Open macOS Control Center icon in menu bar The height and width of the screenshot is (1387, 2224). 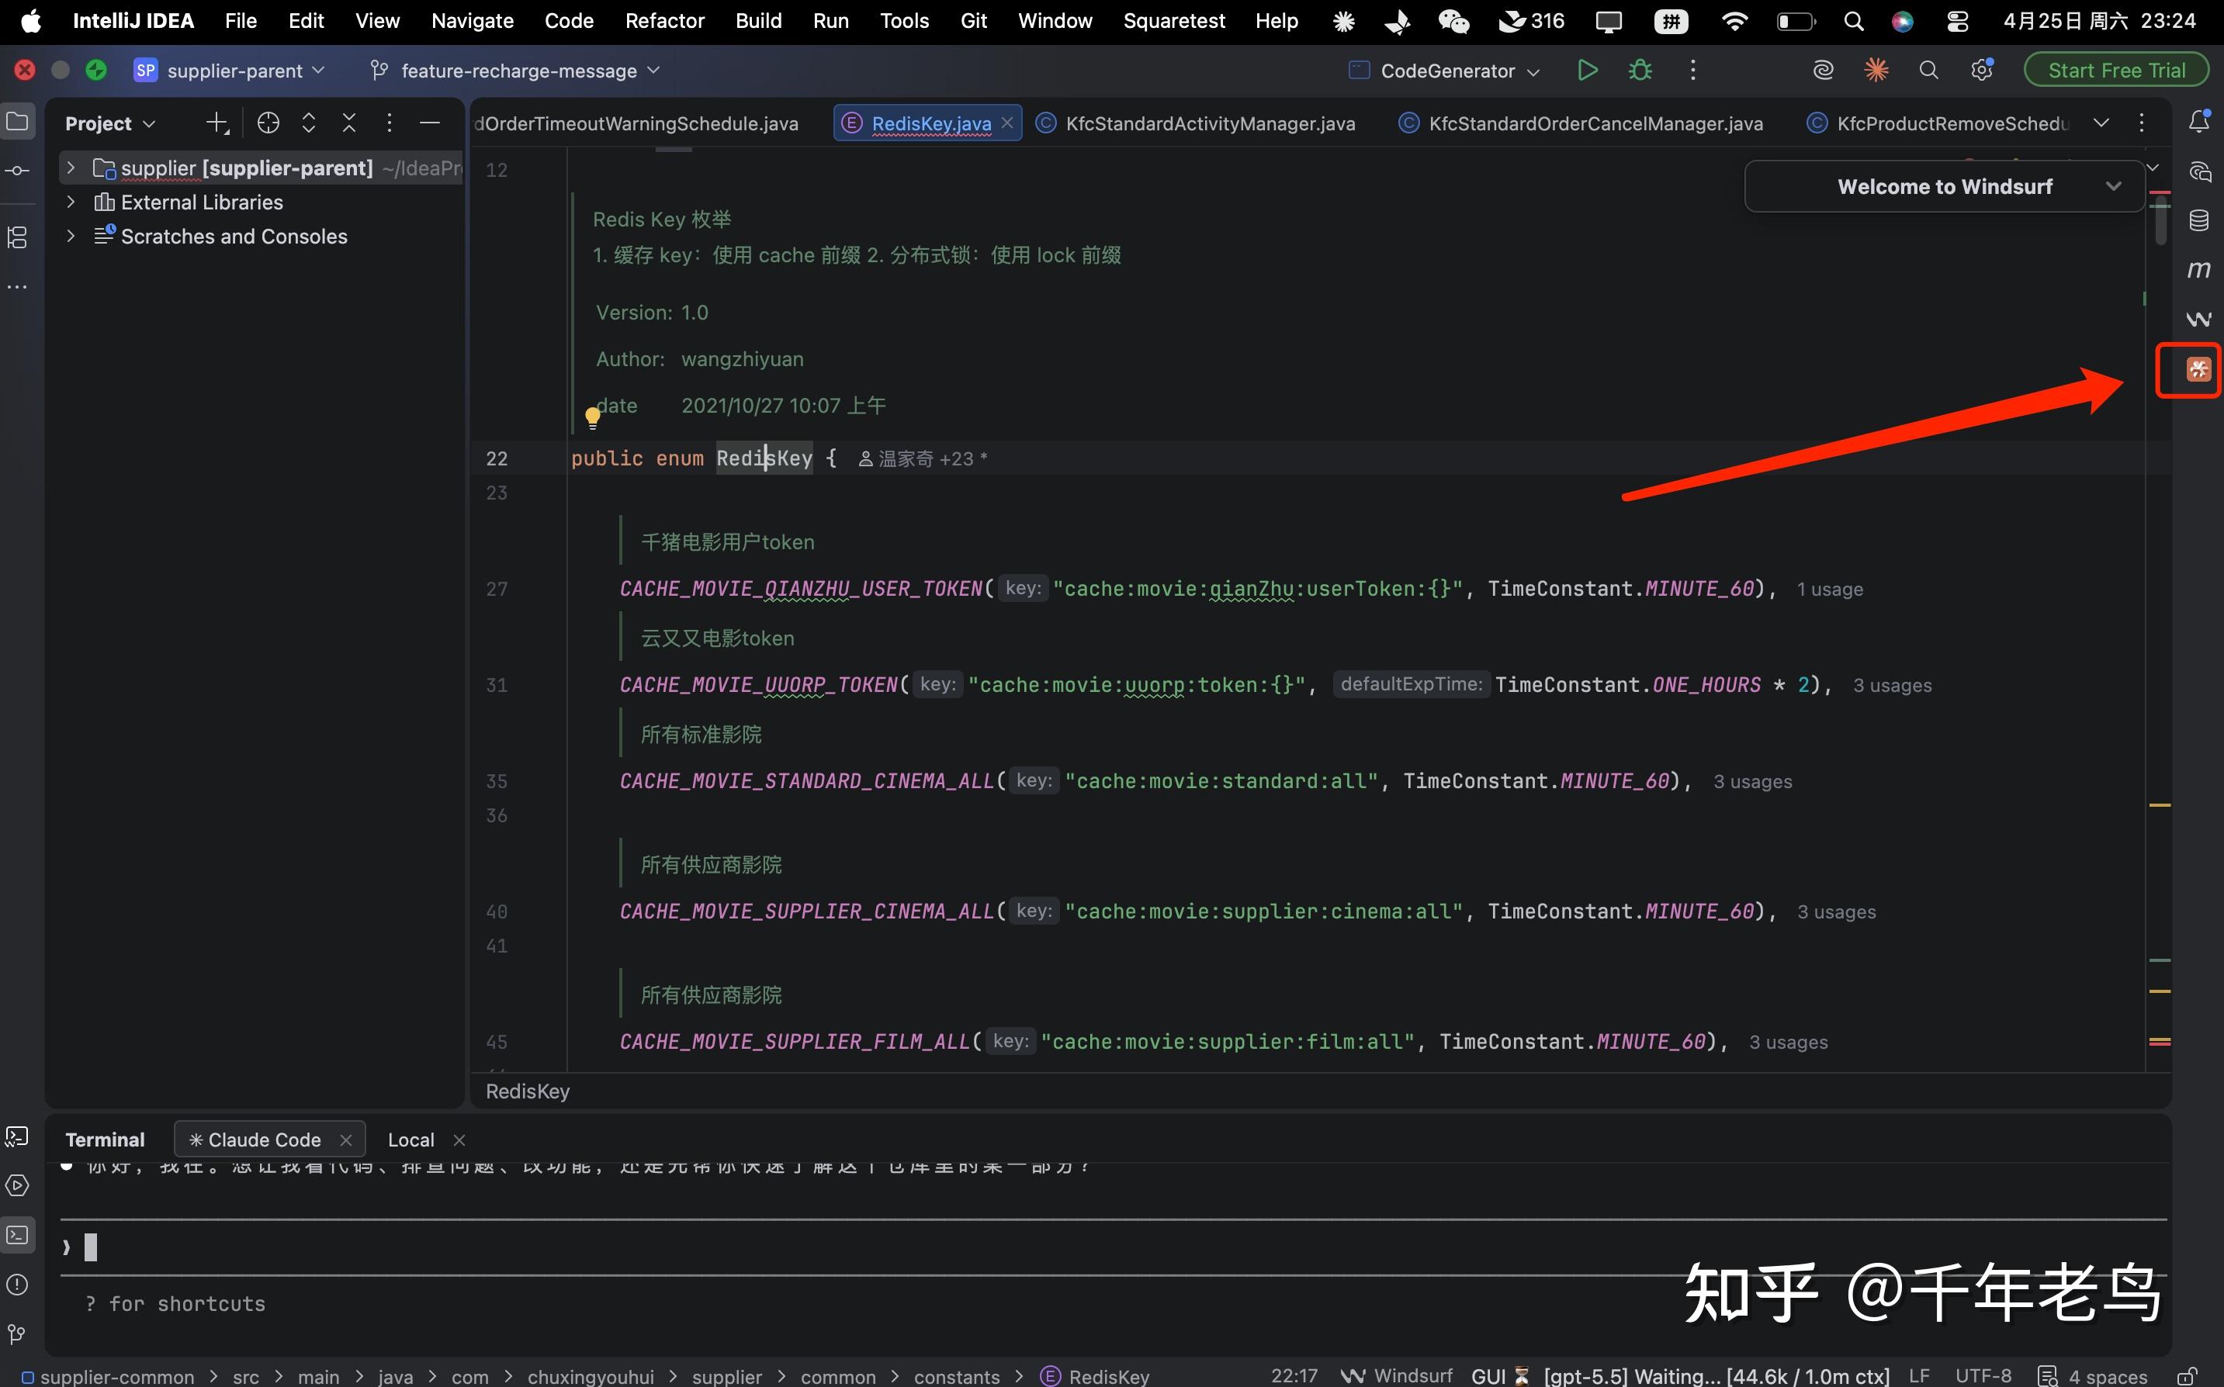pos(1957,21)
